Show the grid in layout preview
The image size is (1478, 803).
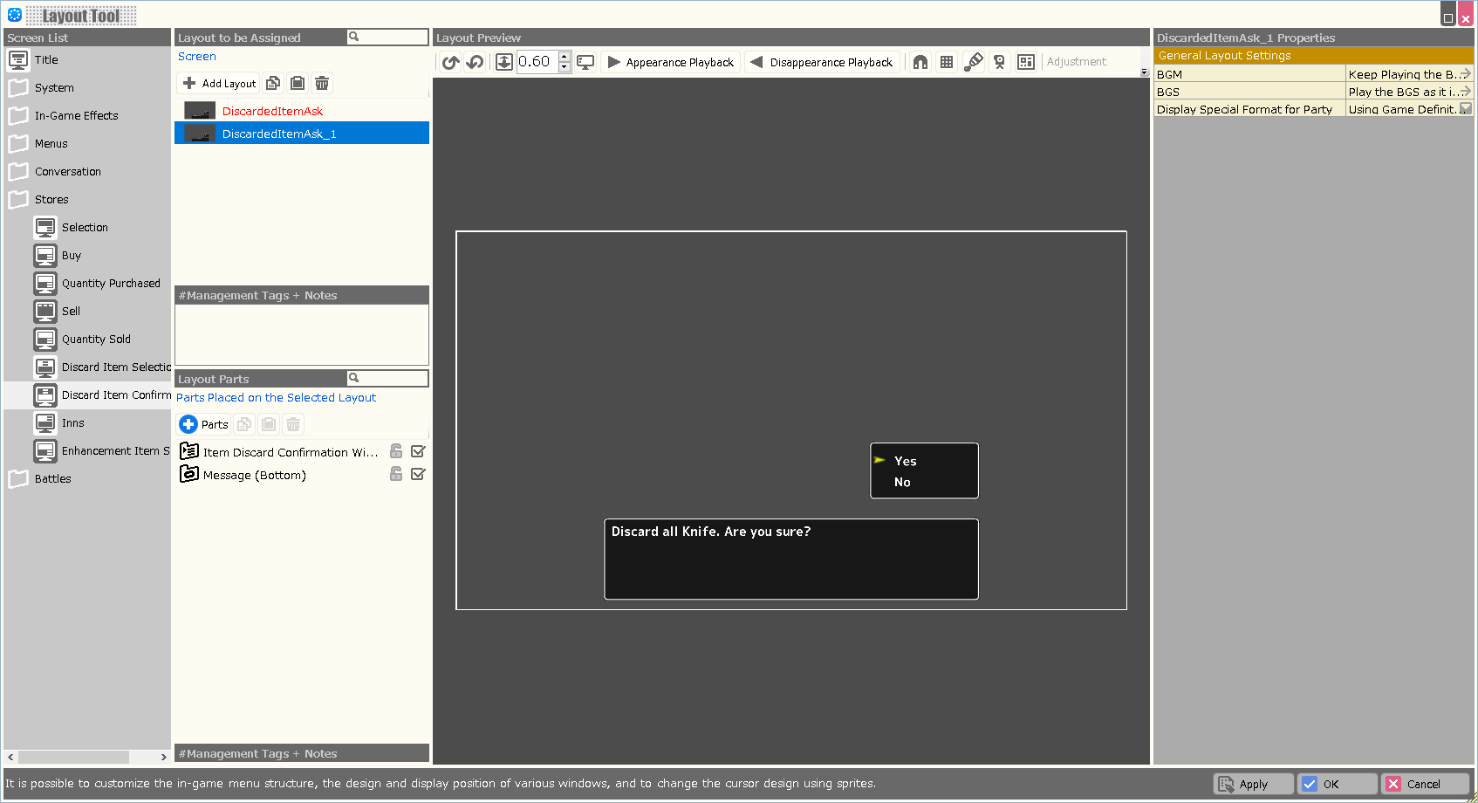tap(947, 62)
